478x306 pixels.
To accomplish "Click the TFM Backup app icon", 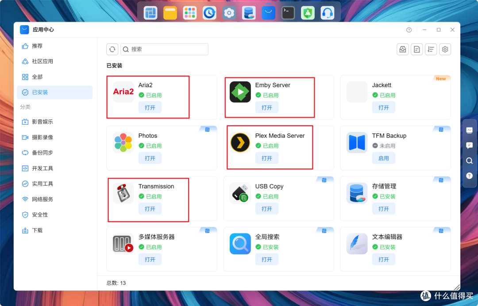I will [357, 142].
